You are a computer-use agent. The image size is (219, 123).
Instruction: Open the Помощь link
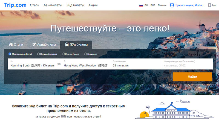click(x=162, y=5)
